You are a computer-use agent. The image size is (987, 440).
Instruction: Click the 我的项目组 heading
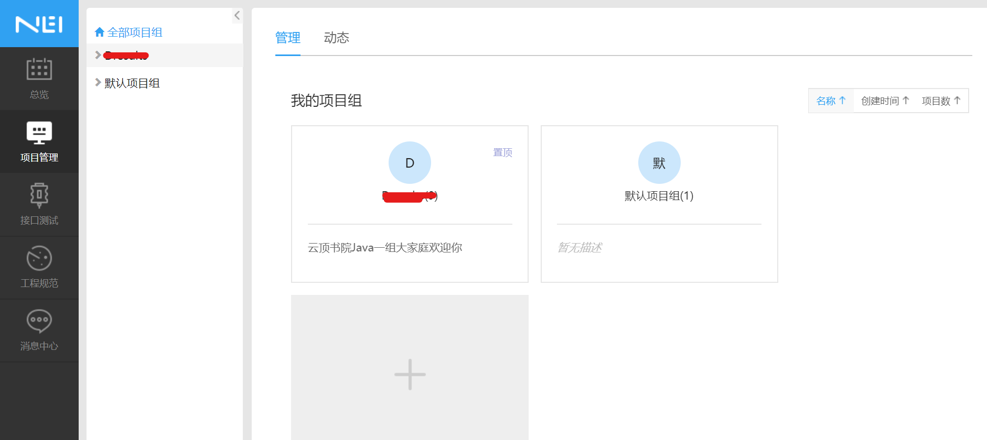tap(326, 101)
